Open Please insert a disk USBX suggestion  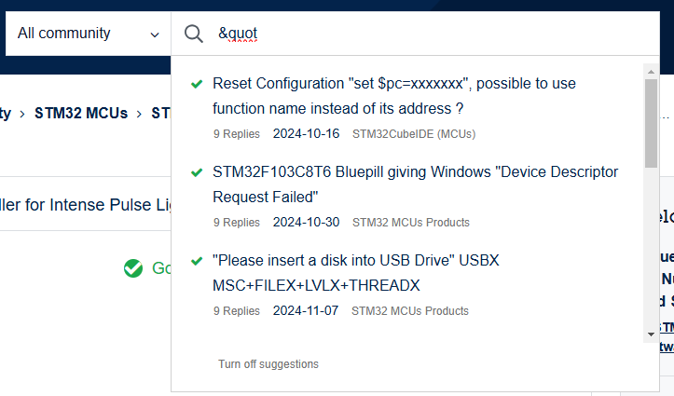click(356, 273)
